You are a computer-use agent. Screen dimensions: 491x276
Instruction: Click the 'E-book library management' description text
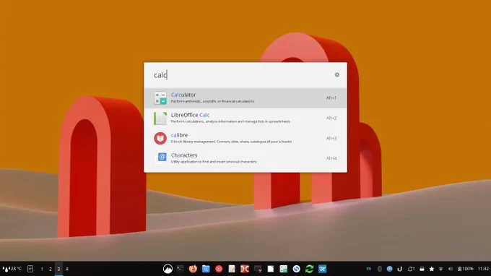tap(231, 142)
